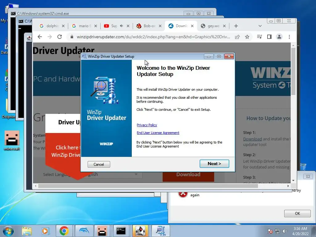Image resolution: width=316 pixels, height=237 pixels.
Task: Click the page vertical scrollbar thumb
Action: coord(293,72)
